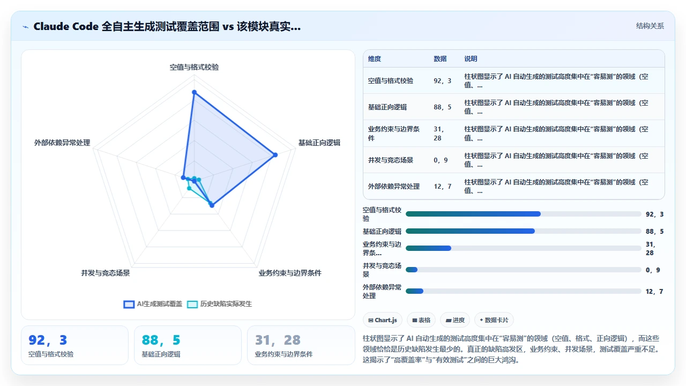Open the 88，5 基础正向逻辑 data card
This screenshot has width=686, height=386.
point(188,345)
